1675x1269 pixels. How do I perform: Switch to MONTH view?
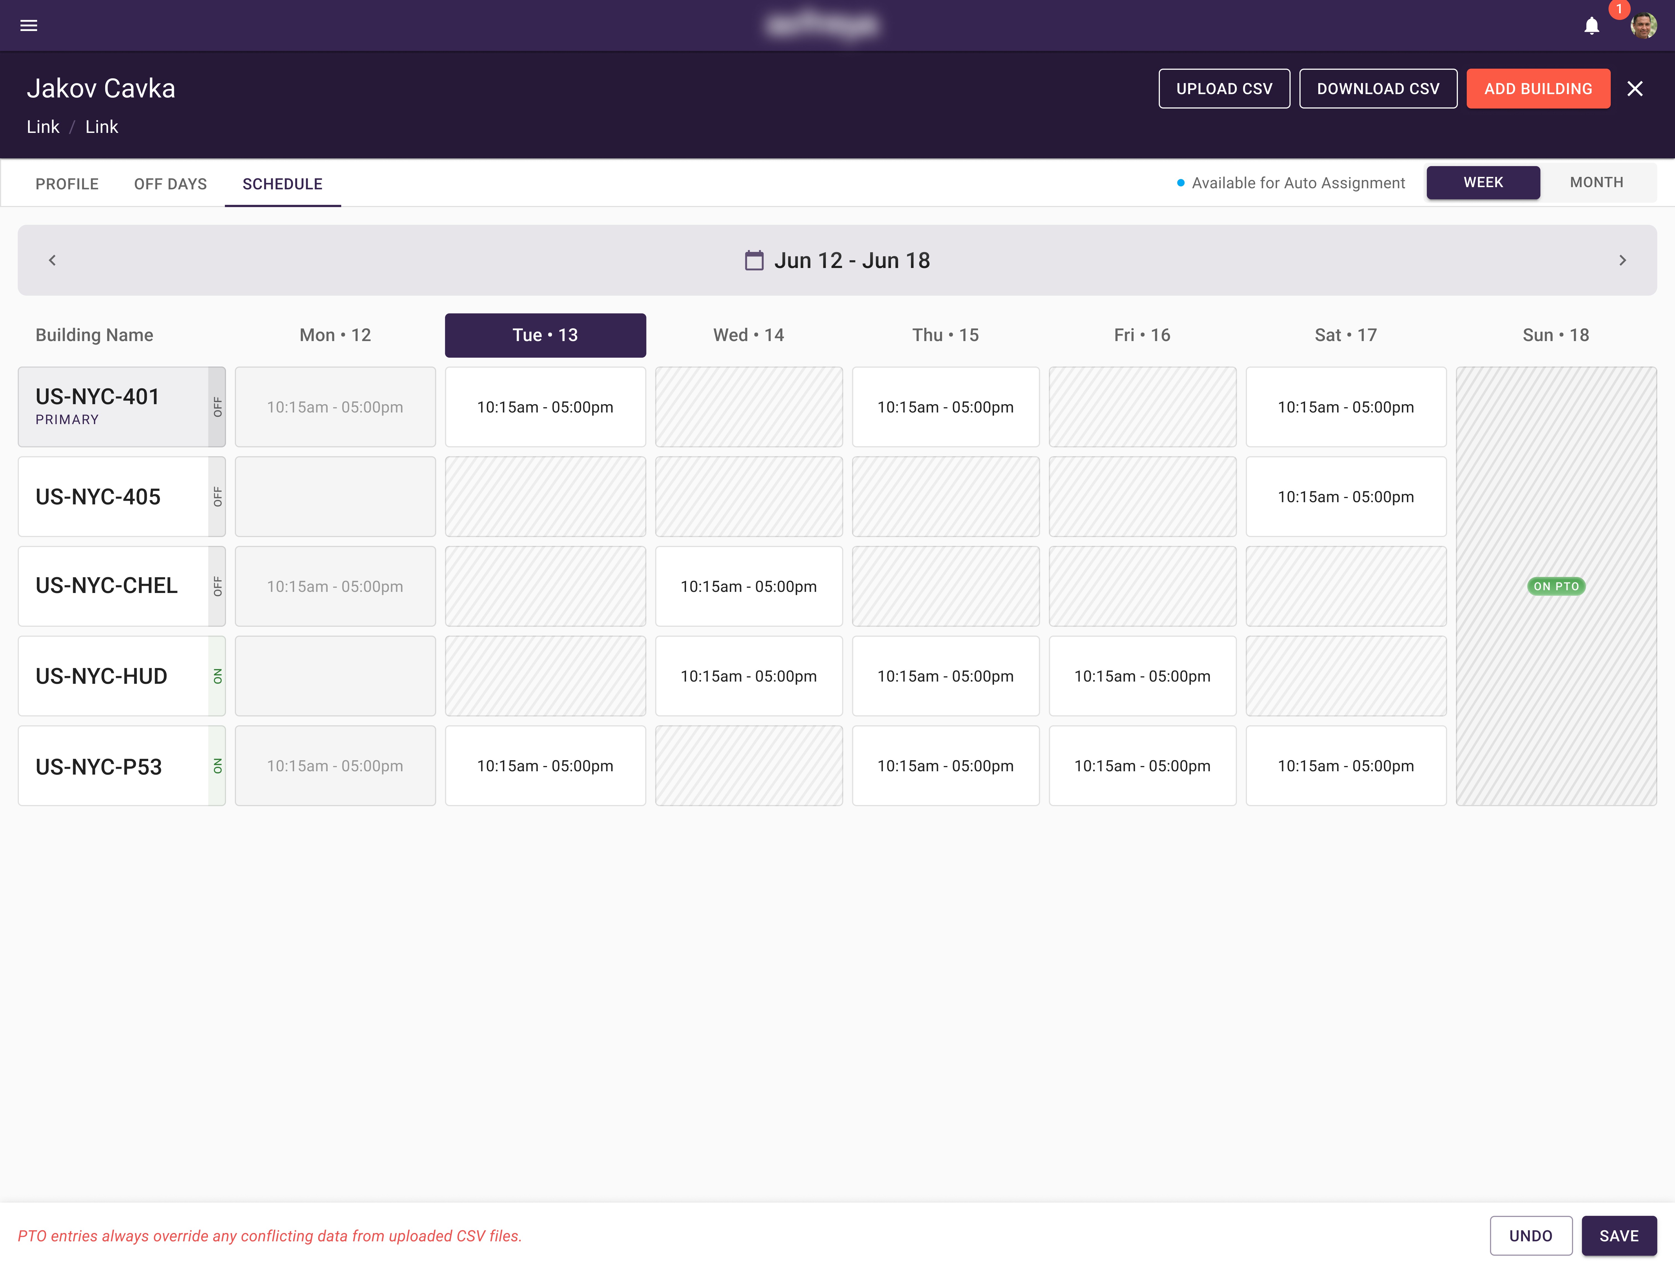tap(1596, 182)
